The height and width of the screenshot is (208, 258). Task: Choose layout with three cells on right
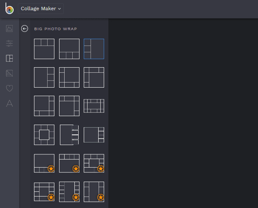[x=44, y=77]
